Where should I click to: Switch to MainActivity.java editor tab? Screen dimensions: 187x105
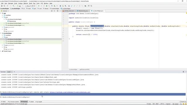[x=83, y=11]
